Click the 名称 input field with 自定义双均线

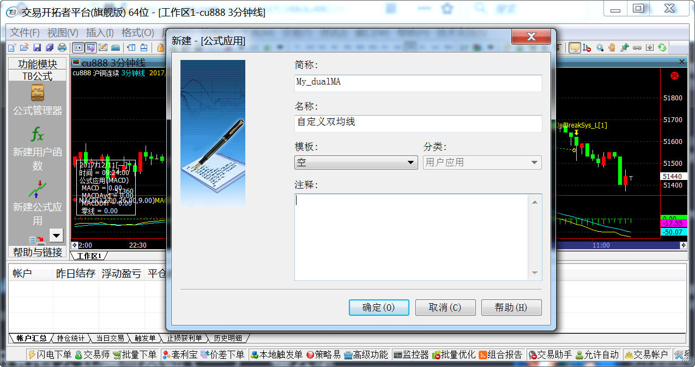pos(418,123)
